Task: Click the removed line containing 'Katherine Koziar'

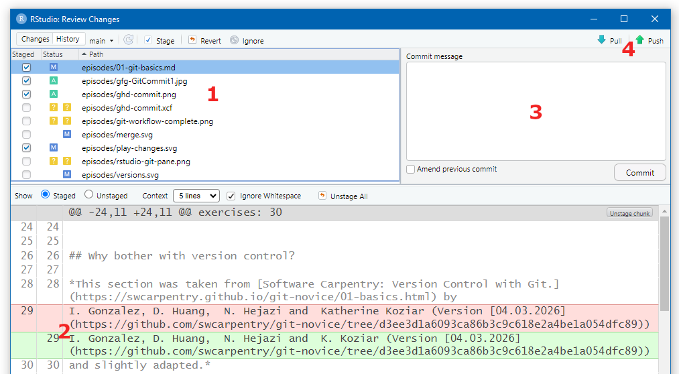Action: (x=334, y=318)
